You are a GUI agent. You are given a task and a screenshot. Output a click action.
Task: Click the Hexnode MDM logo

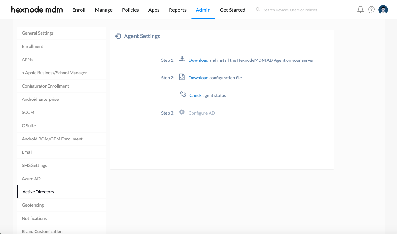[x=37, y=10]
